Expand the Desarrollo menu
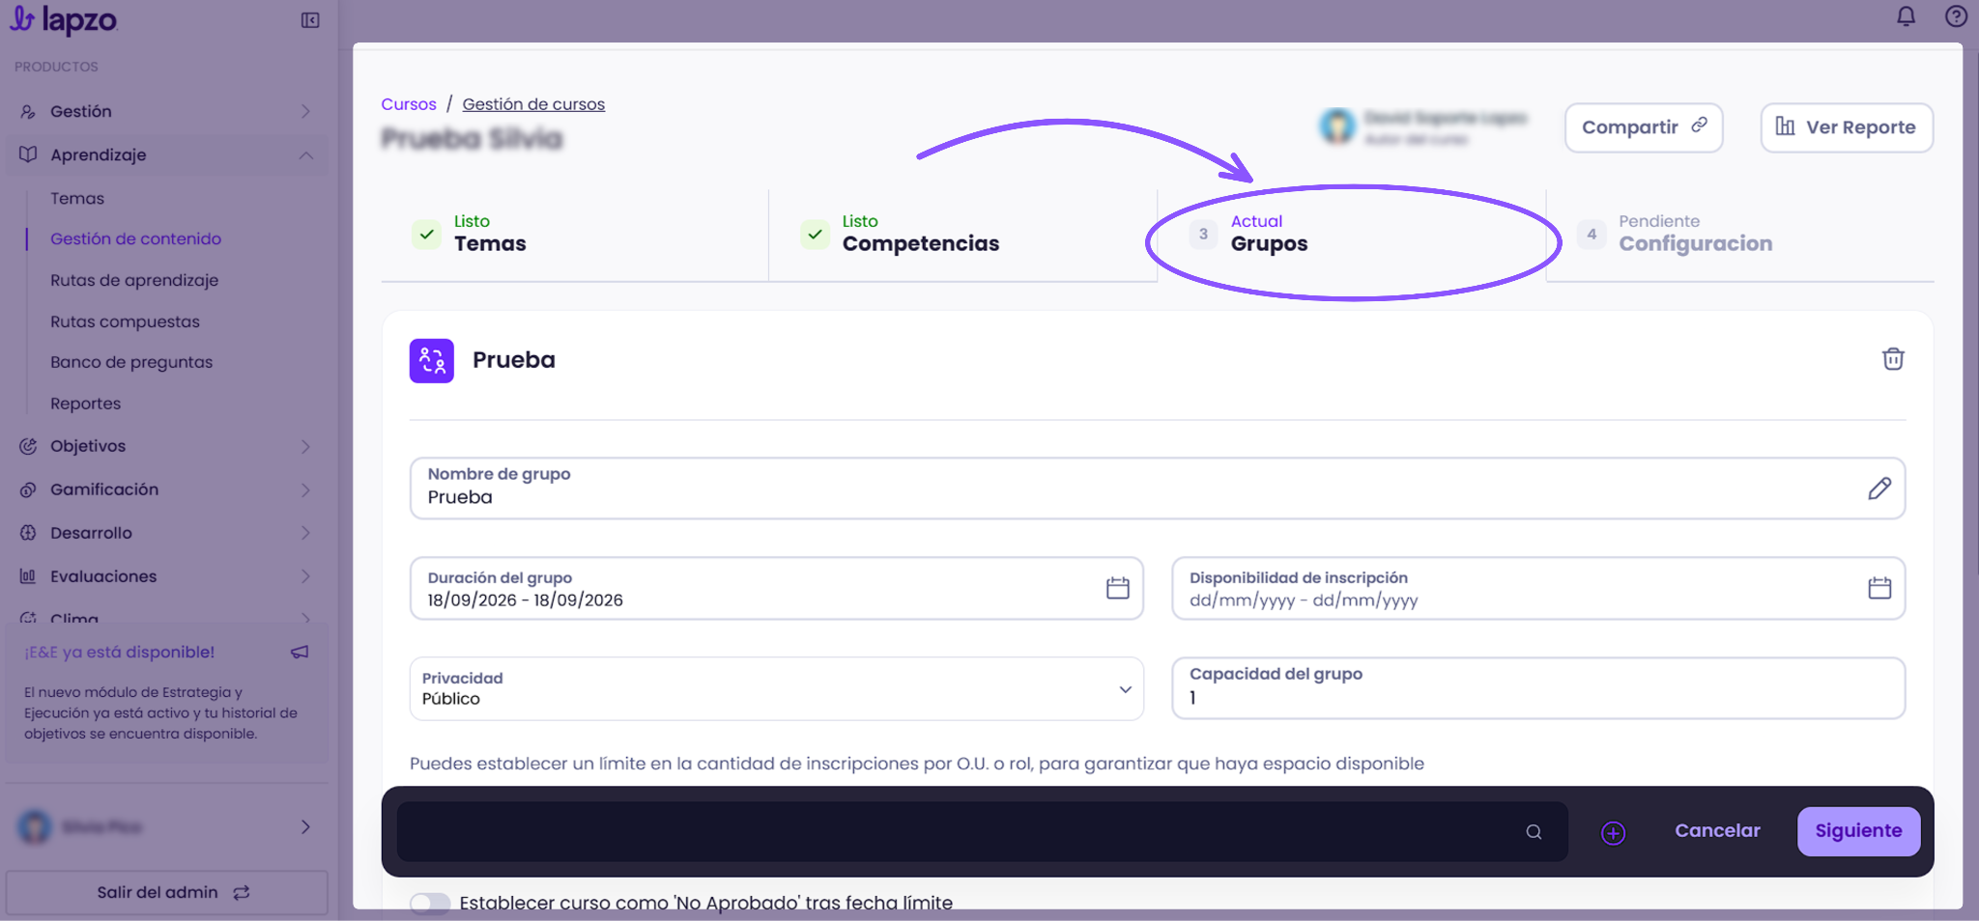This screenshot has width=1979, height=921. pos(166,534)
